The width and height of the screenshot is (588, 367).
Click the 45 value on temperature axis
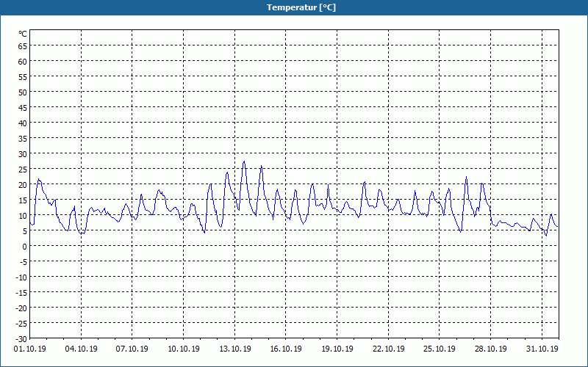[23, 108]
